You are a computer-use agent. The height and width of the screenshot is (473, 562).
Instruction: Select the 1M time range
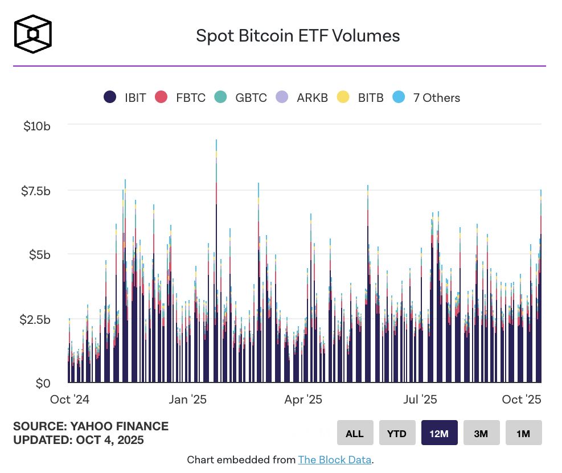[x=523, y=433]
